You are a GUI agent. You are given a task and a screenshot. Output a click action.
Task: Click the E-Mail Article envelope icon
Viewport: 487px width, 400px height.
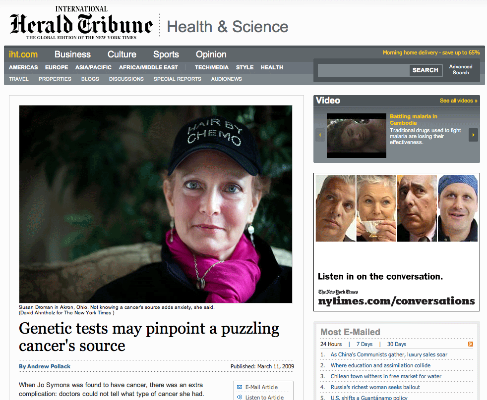240,387
